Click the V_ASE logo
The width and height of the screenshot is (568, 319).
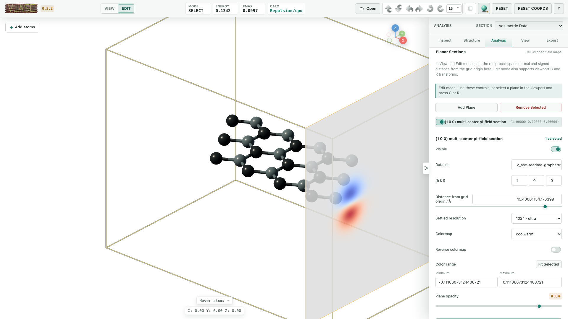[21, 8]
